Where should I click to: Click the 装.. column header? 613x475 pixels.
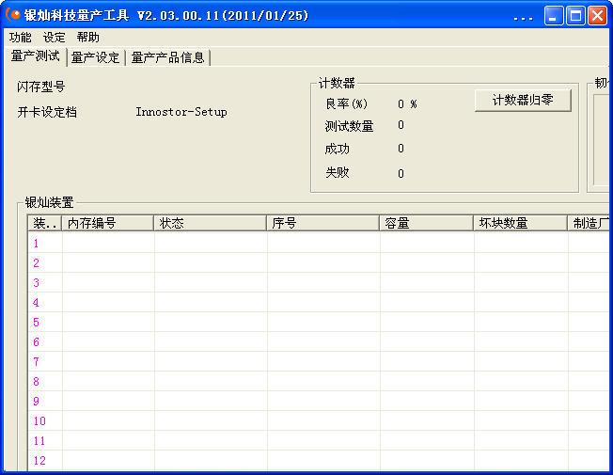click(x=44, y=223)
